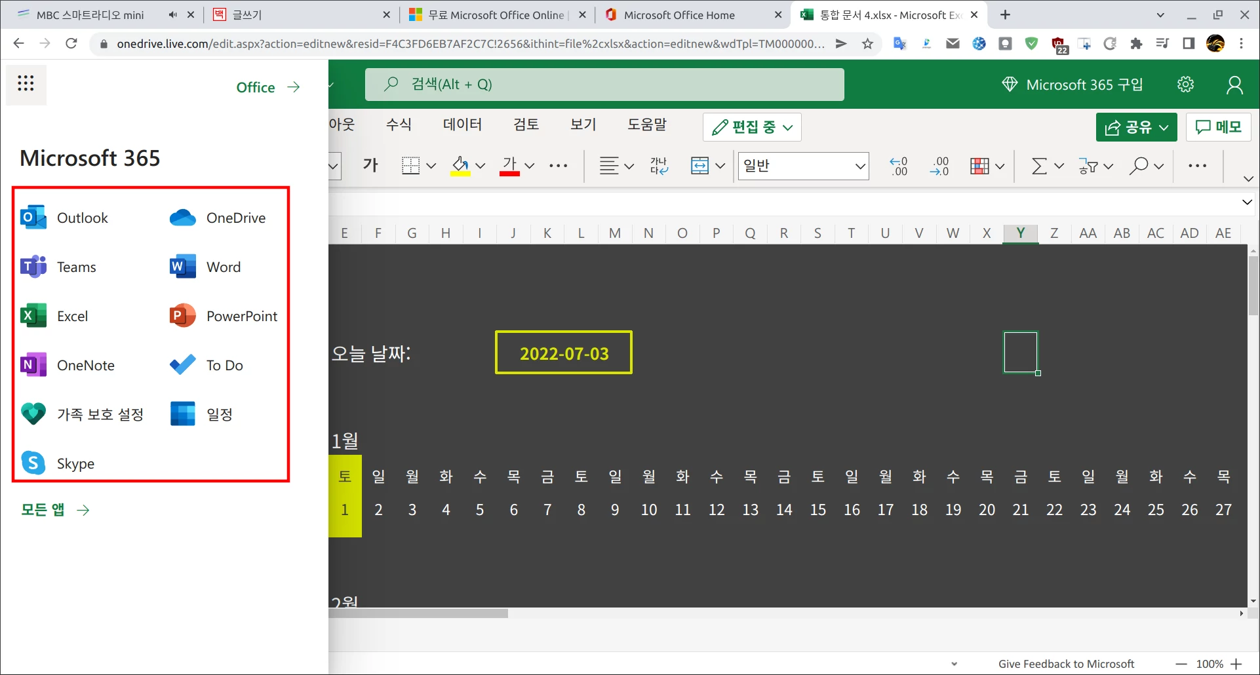Open the 검토 ribbon tab
The height and width of the screenshot is (675, 1260).
coord(526,125)
